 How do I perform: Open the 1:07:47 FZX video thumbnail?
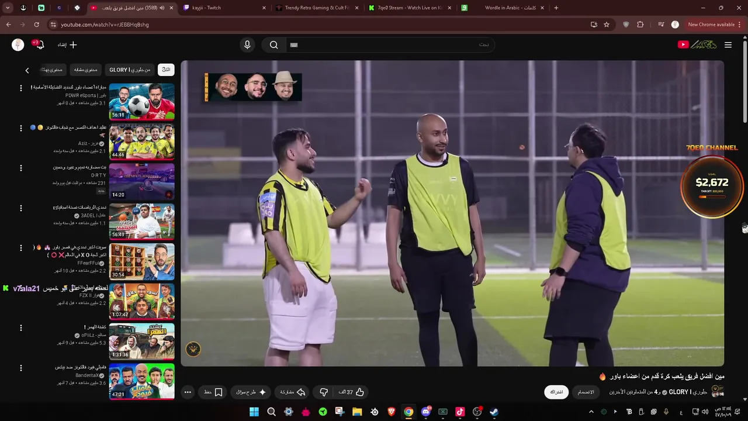pos(141,301)
